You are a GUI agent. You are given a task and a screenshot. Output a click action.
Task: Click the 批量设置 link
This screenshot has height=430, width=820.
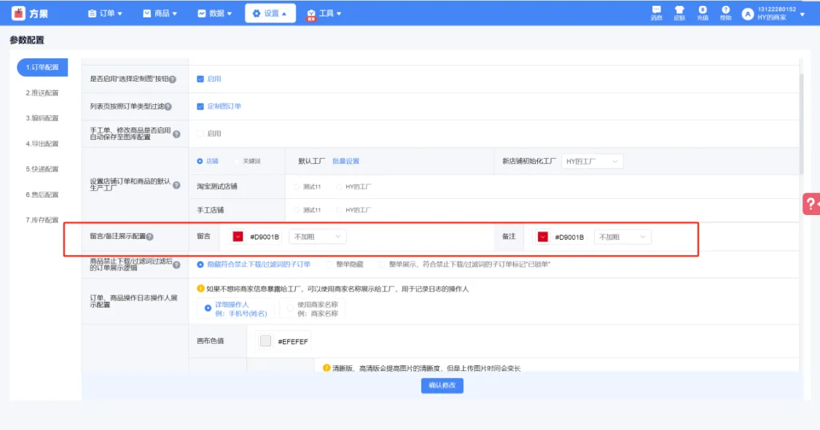(x=345, y=161)
